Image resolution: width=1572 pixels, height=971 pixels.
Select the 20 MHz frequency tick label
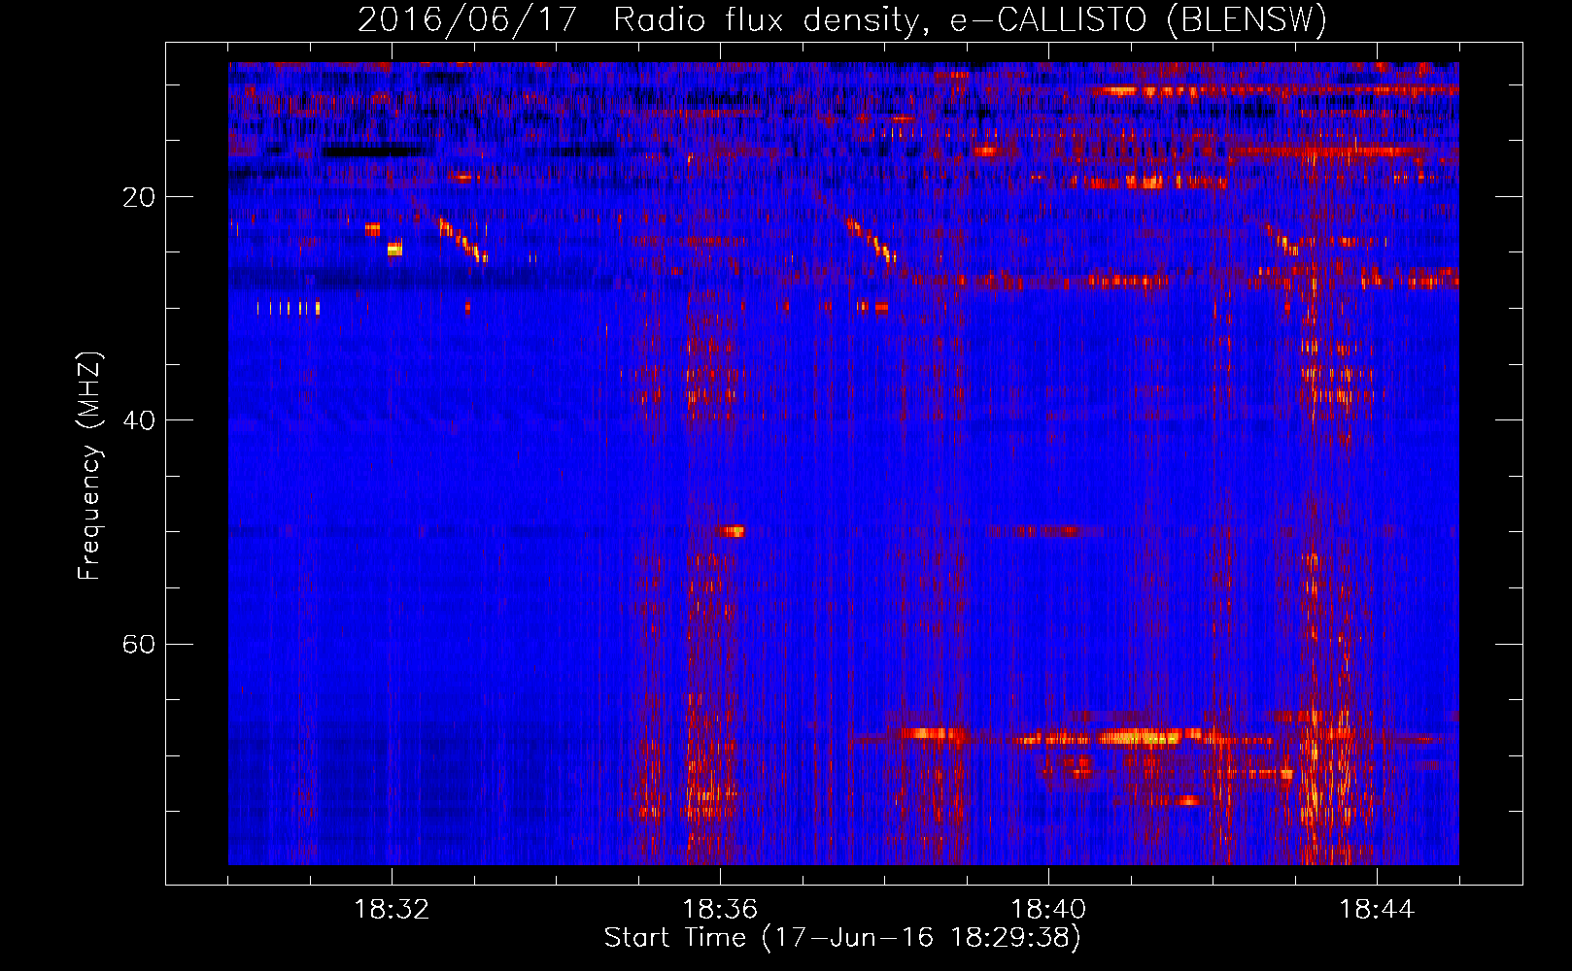(139, 197)
